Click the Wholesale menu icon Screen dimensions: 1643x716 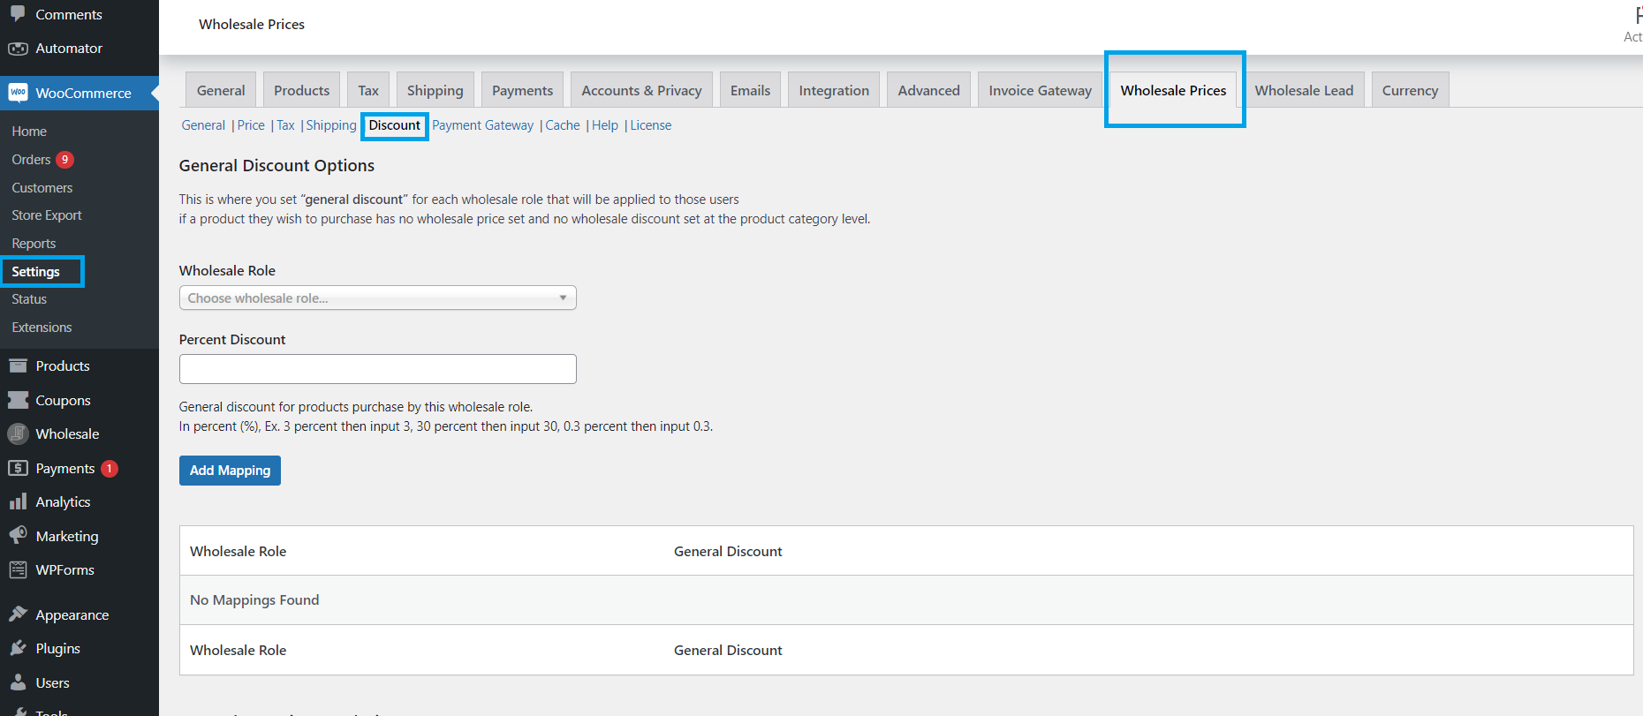pyautogui.click(x=18, y=433)
